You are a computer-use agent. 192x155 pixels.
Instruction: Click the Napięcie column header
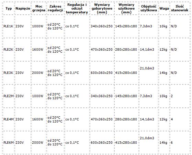23,9
